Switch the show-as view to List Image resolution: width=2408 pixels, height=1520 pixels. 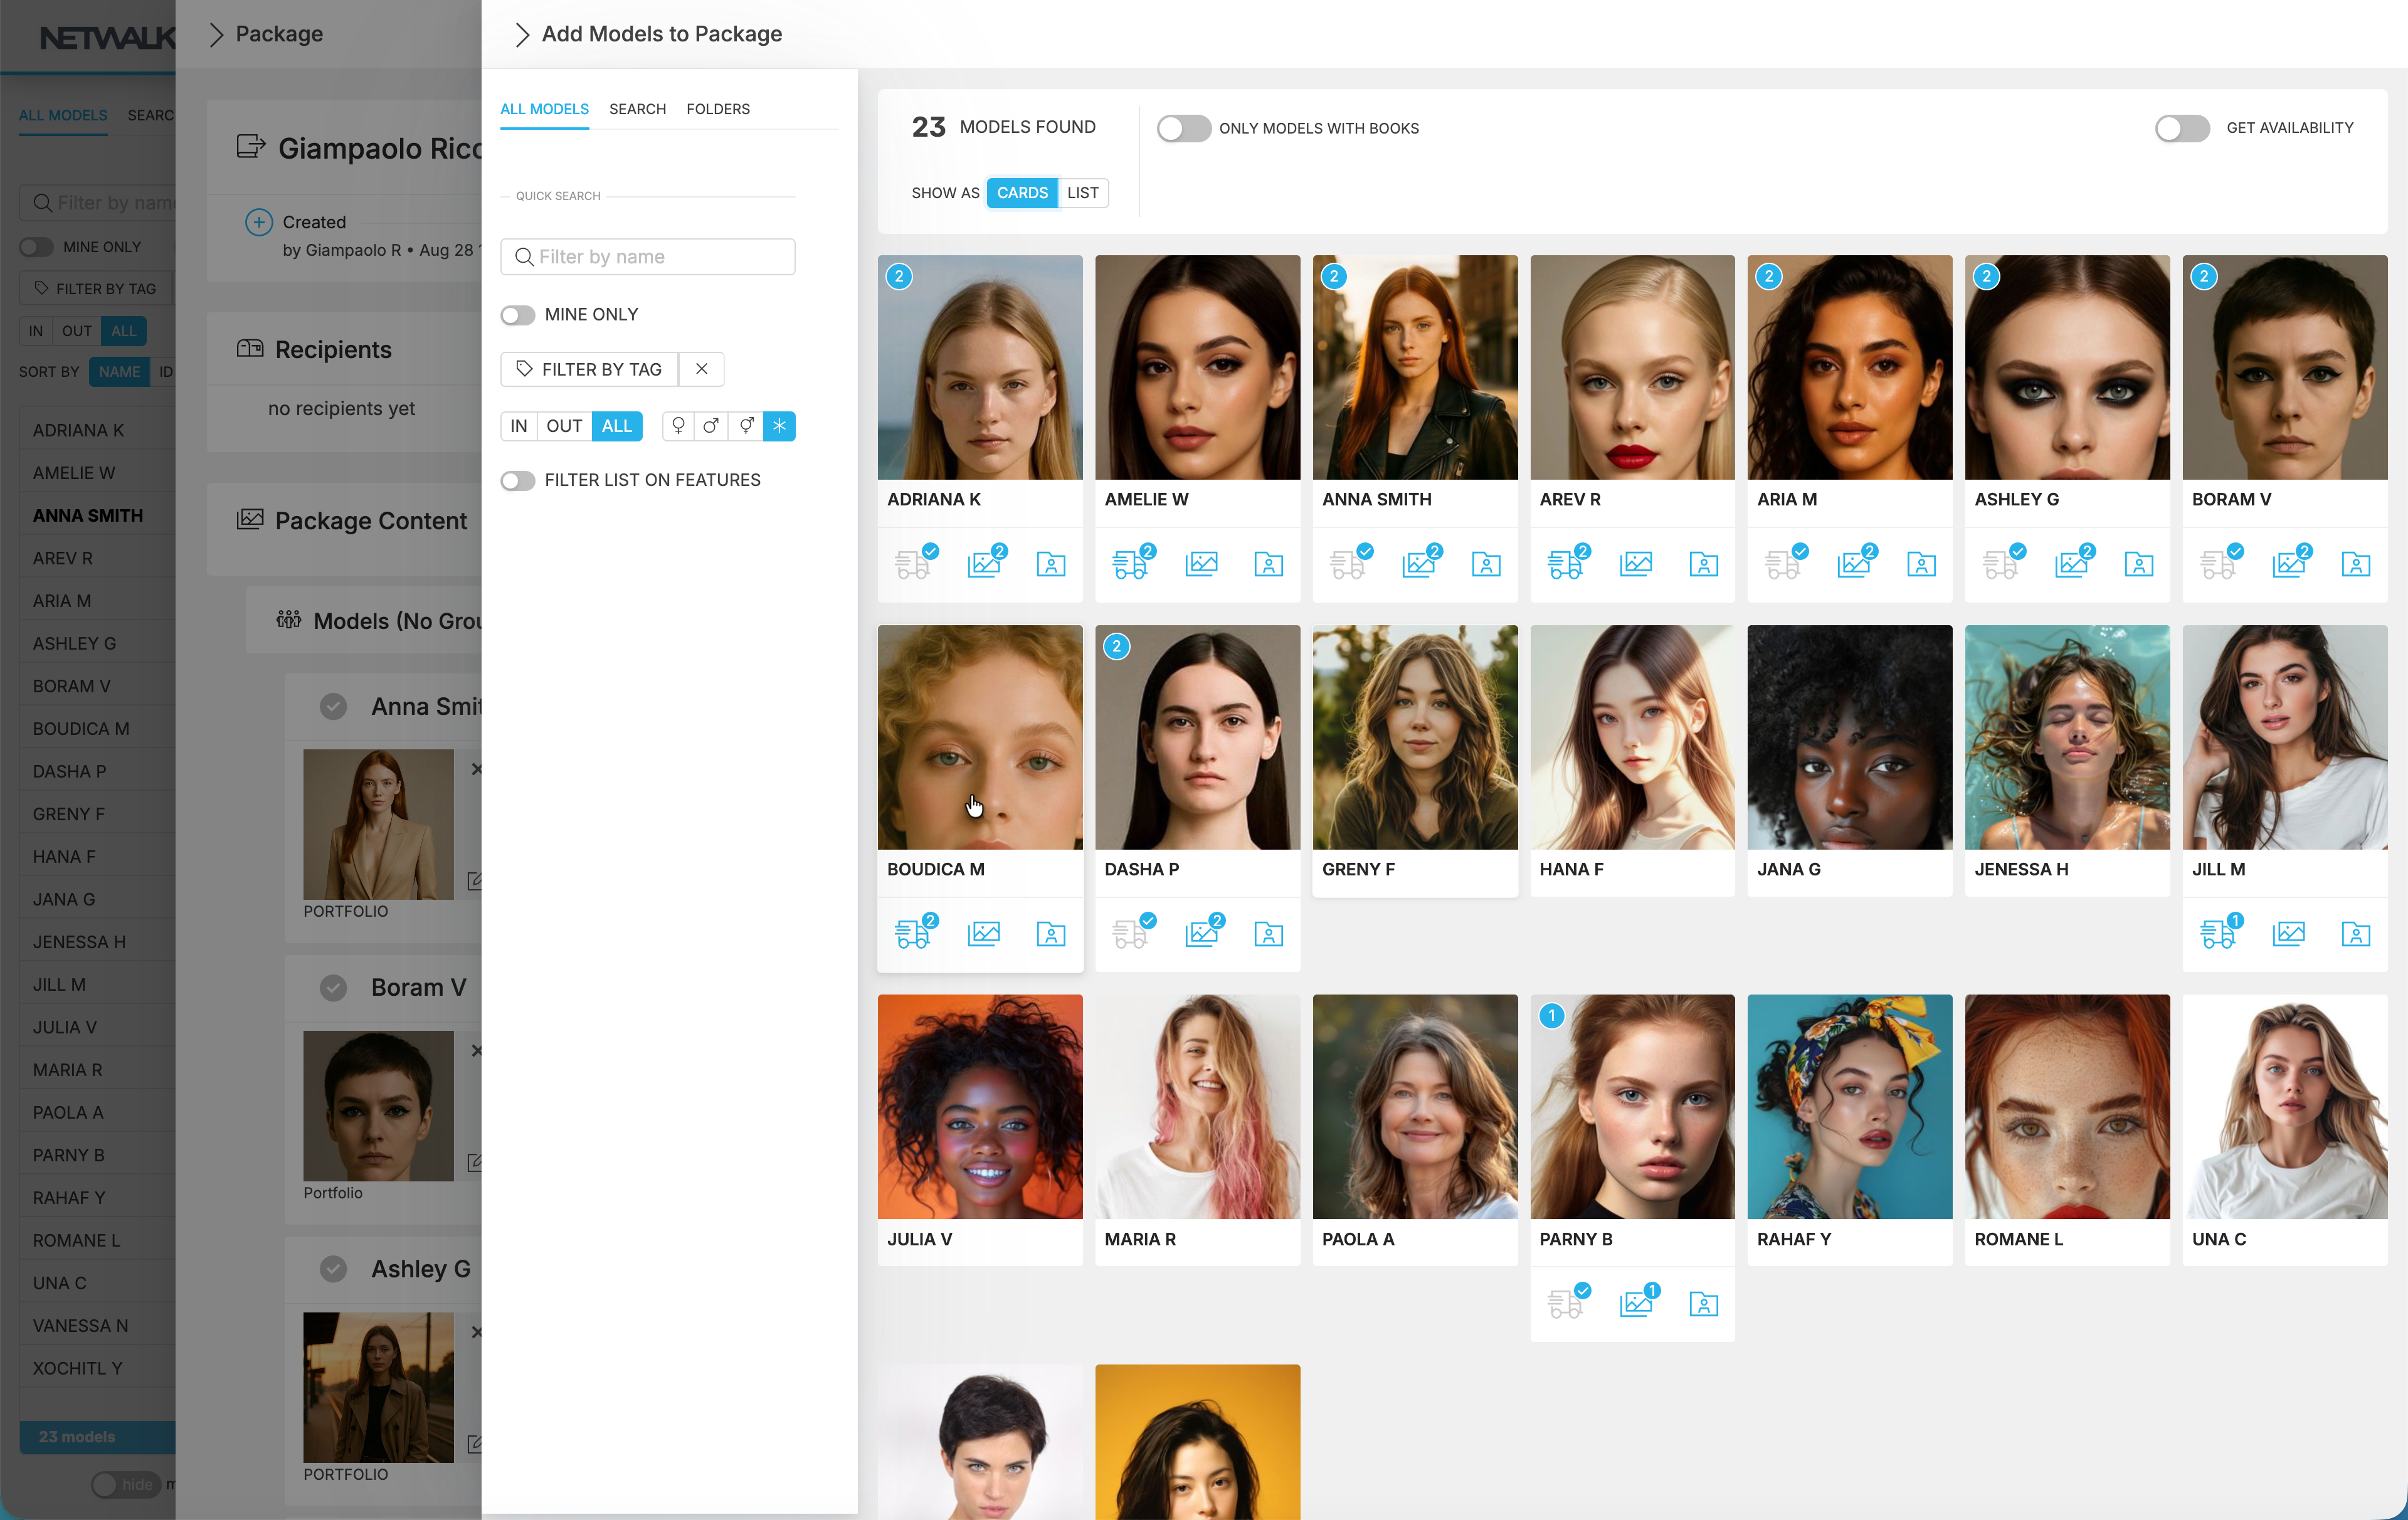pos(1083,192)
